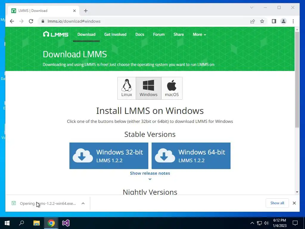Bookmark this page with the star

click(x=262, y=21)
